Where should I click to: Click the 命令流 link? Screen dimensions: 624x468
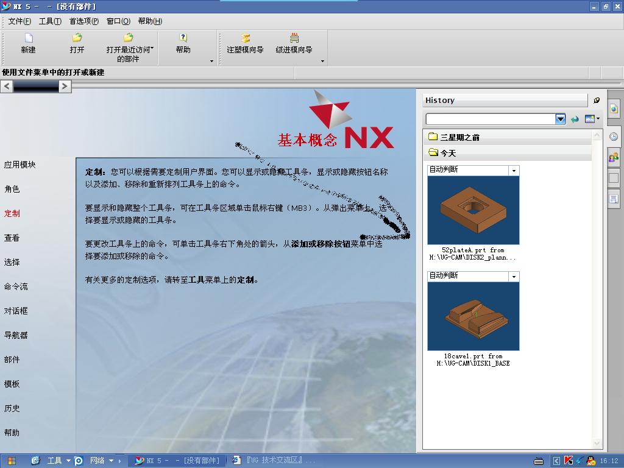coord(16,286)
